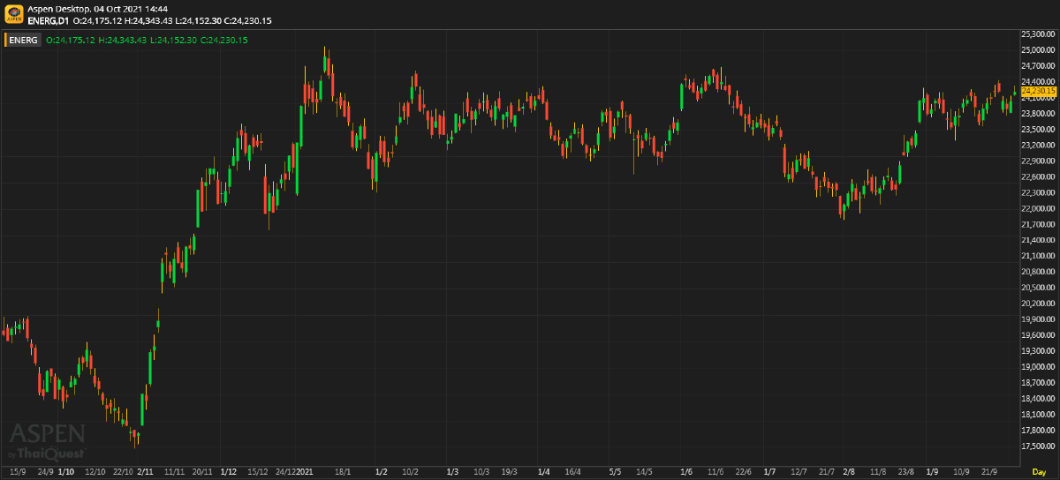Click the 19,000.00 price axis label

1039,367
